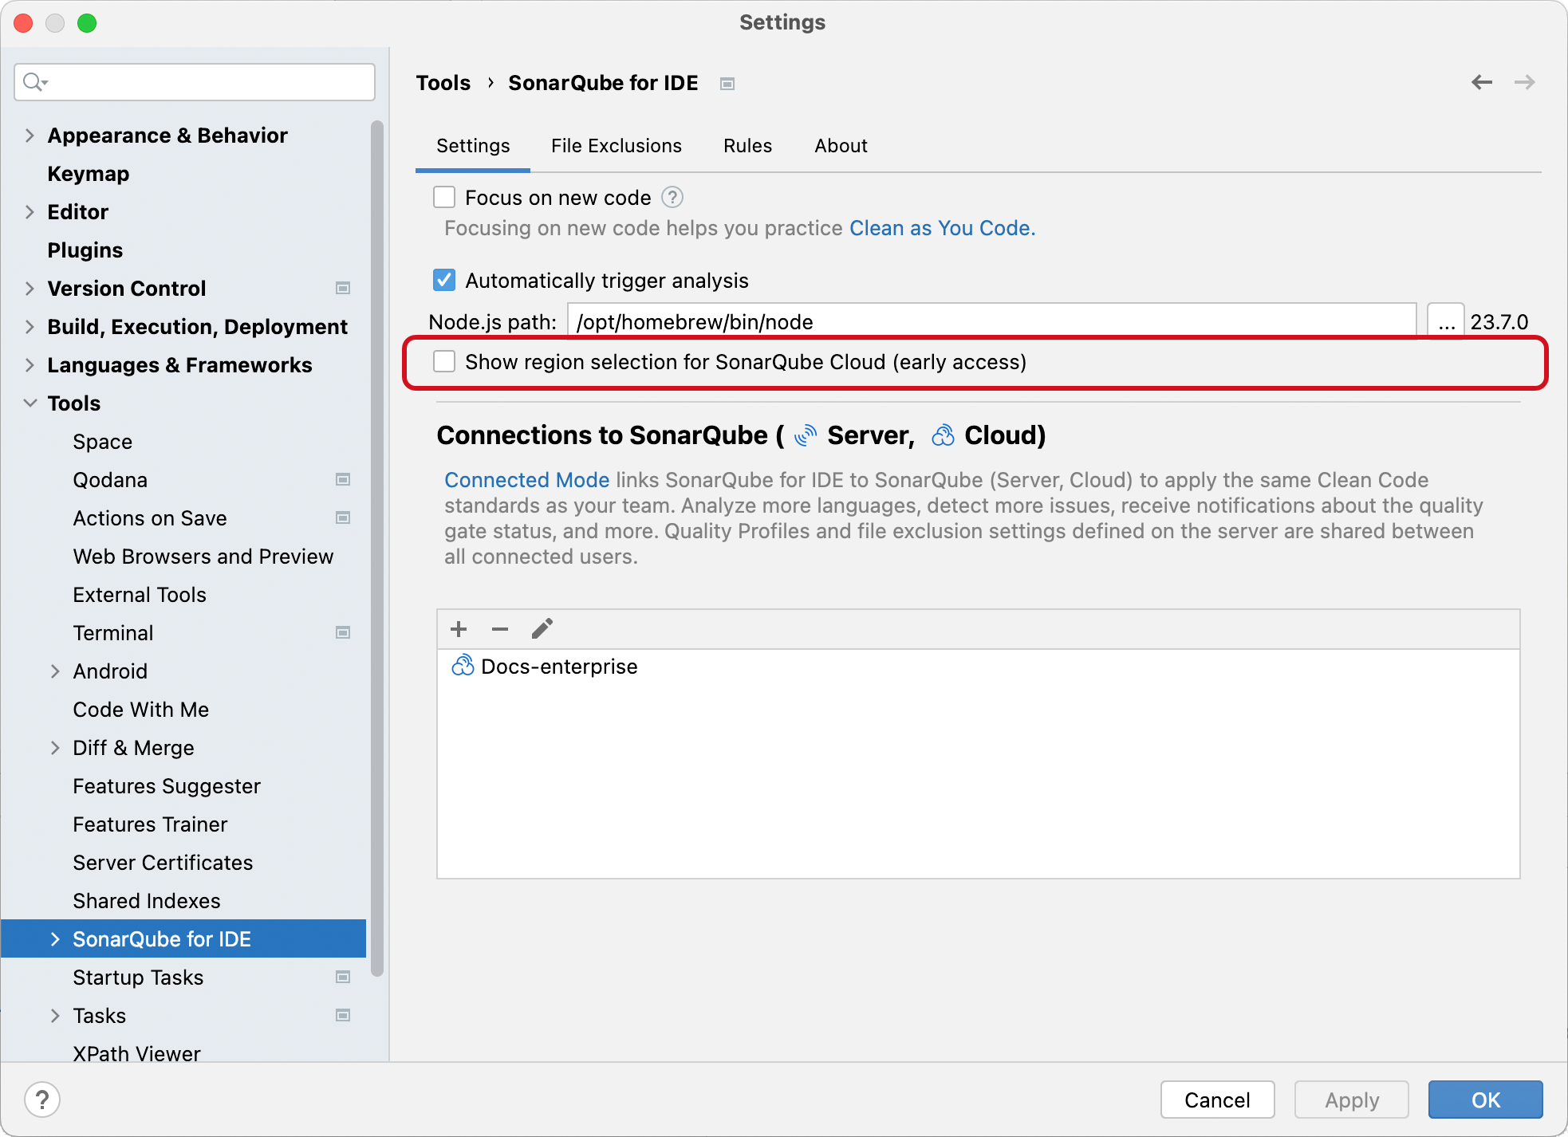Edit the Docs-enterprise connection
Image resolution: width=1568 pixels, height=1137 pixels.
click(x=542, y=628)
